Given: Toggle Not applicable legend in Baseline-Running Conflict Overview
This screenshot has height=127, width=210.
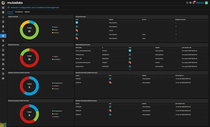Looking at the screenshot, I should coord(57,83).
